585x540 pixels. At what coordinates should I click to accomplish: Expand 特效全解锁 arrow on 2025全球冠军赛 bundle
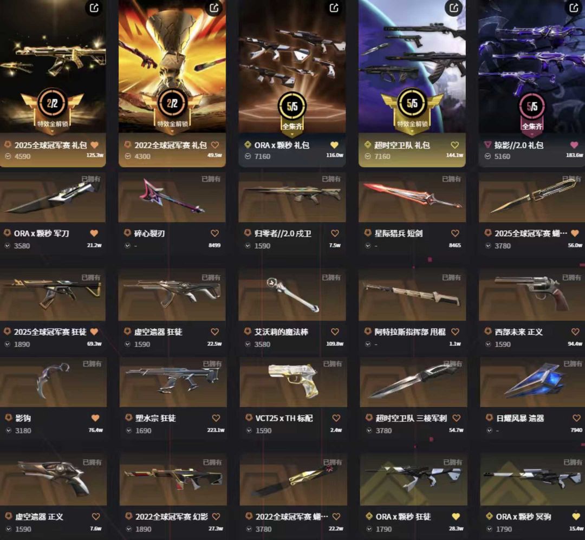click(53, 132)
